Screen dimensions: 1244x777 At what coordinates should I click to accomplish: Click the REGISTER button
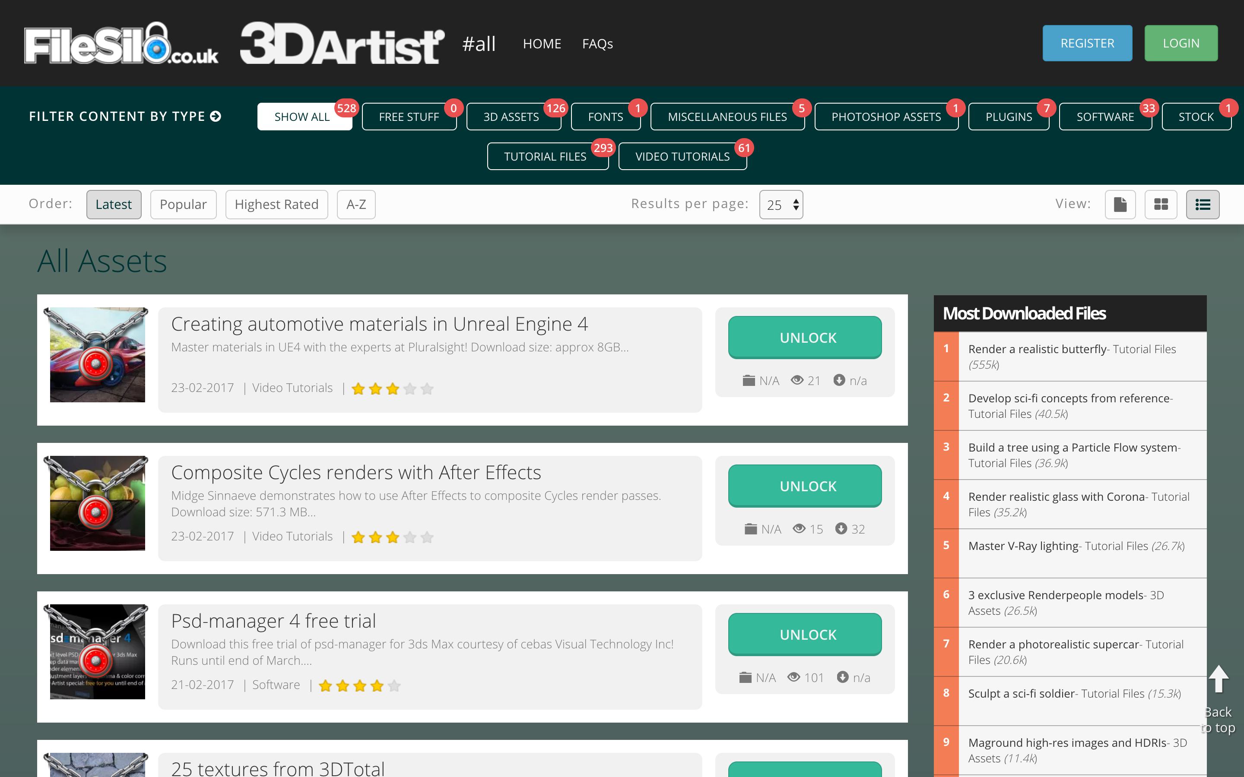(x=1087, y=43)
